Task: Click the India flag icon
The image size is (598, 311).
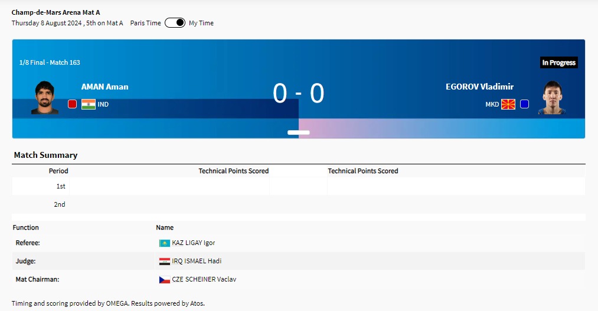Action: (89, 104)
